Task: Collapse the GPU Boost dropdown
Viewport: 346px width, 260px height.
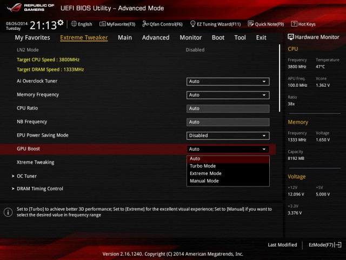Action: point(228,149)
